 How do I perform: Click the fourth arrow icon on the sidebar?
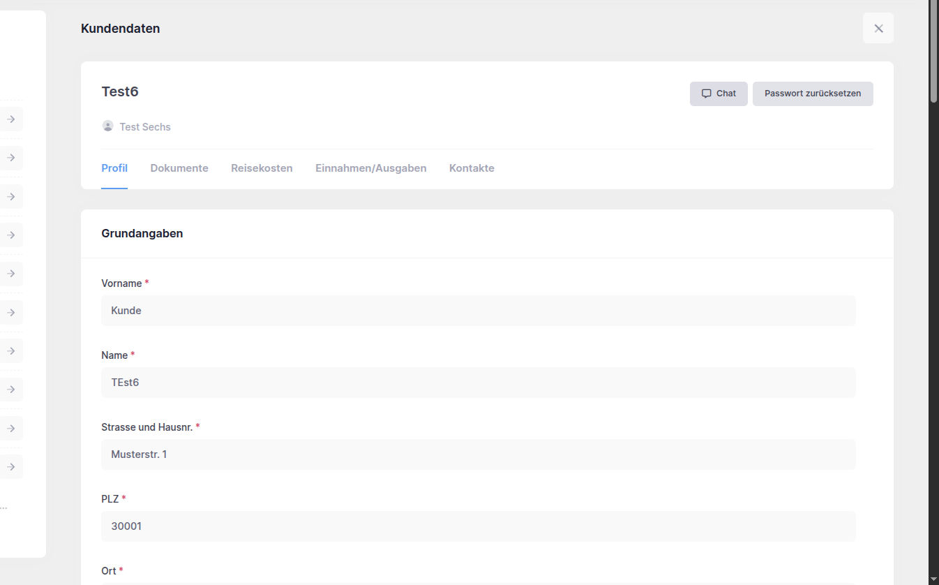[11, 235]
